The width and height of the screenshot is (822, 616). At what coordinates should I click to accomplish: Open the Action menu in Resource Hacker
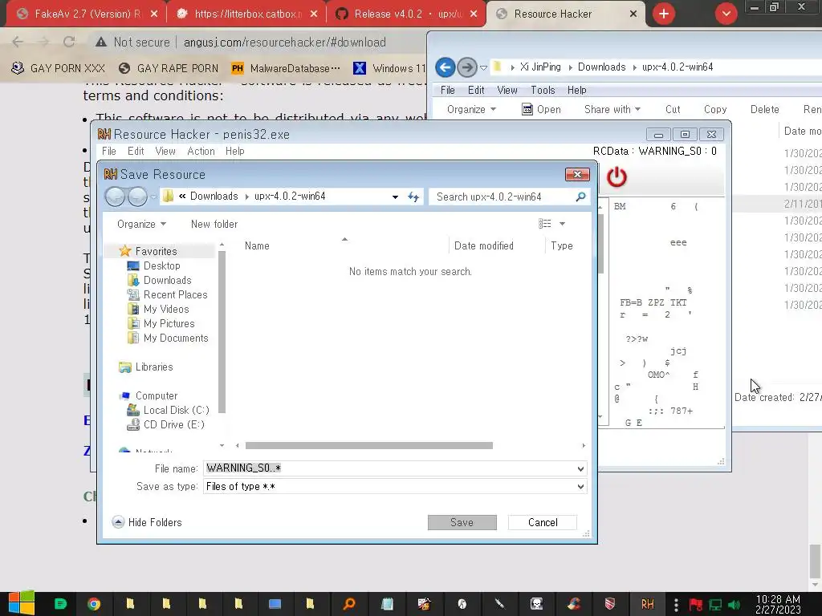click(x=201, y=152)
